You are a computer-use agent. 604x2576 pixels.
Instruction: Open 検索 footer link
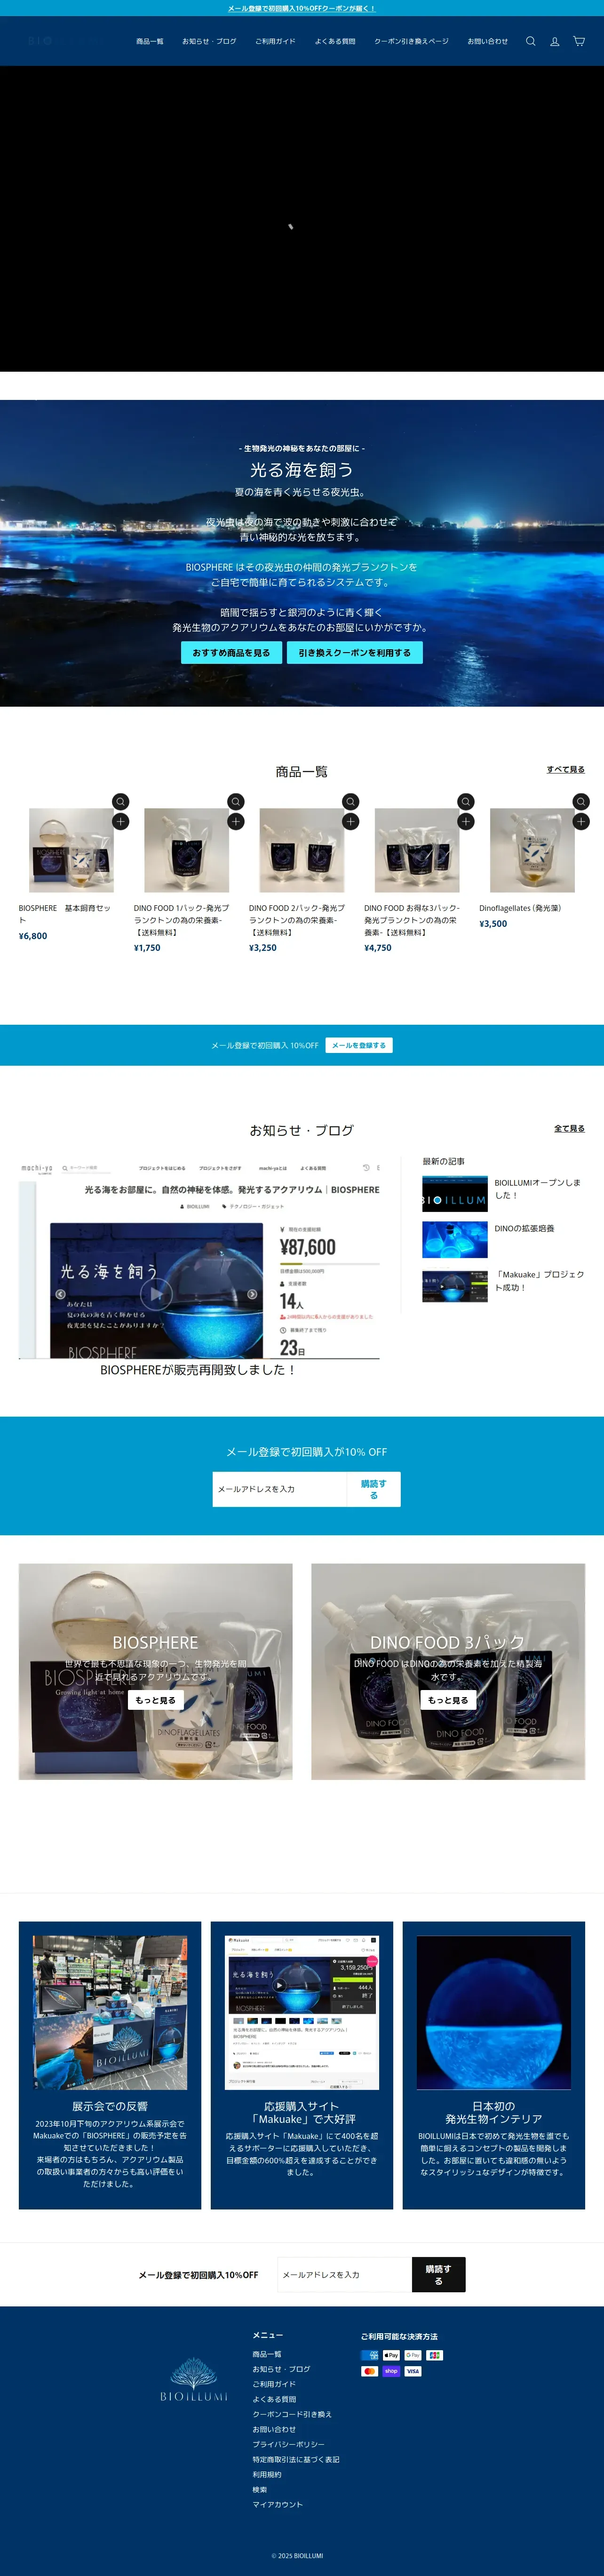[260, 2489]
